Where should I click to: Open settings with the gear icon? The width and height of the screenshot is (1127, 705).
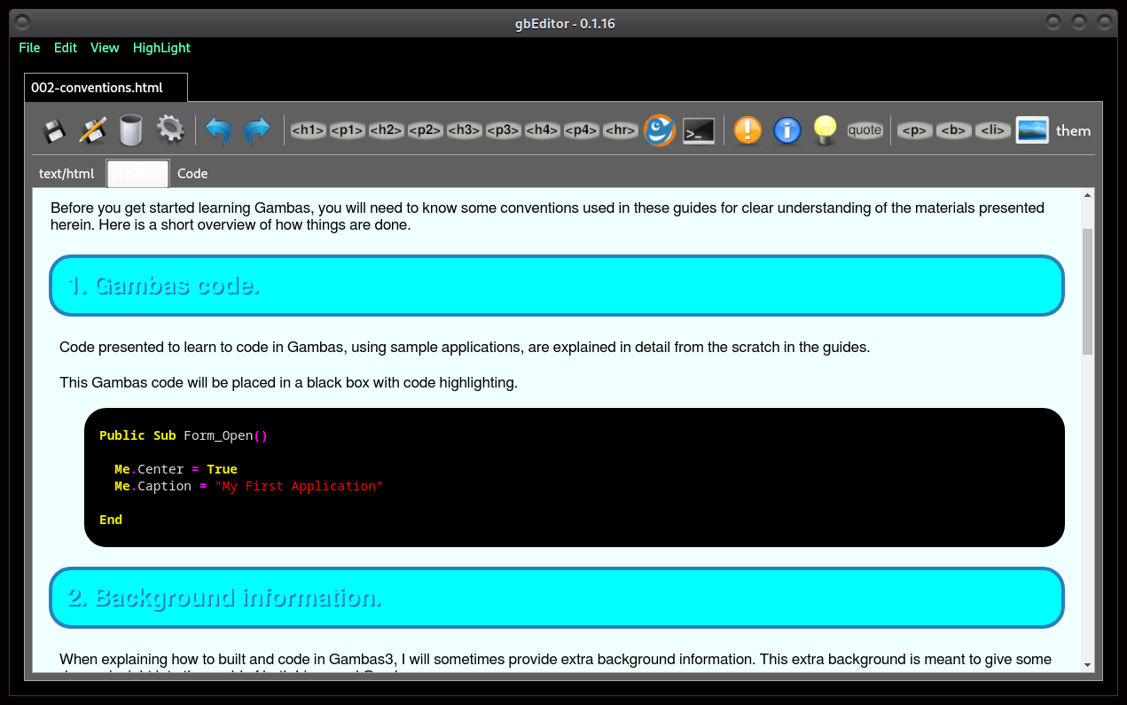tap(170, 130)
